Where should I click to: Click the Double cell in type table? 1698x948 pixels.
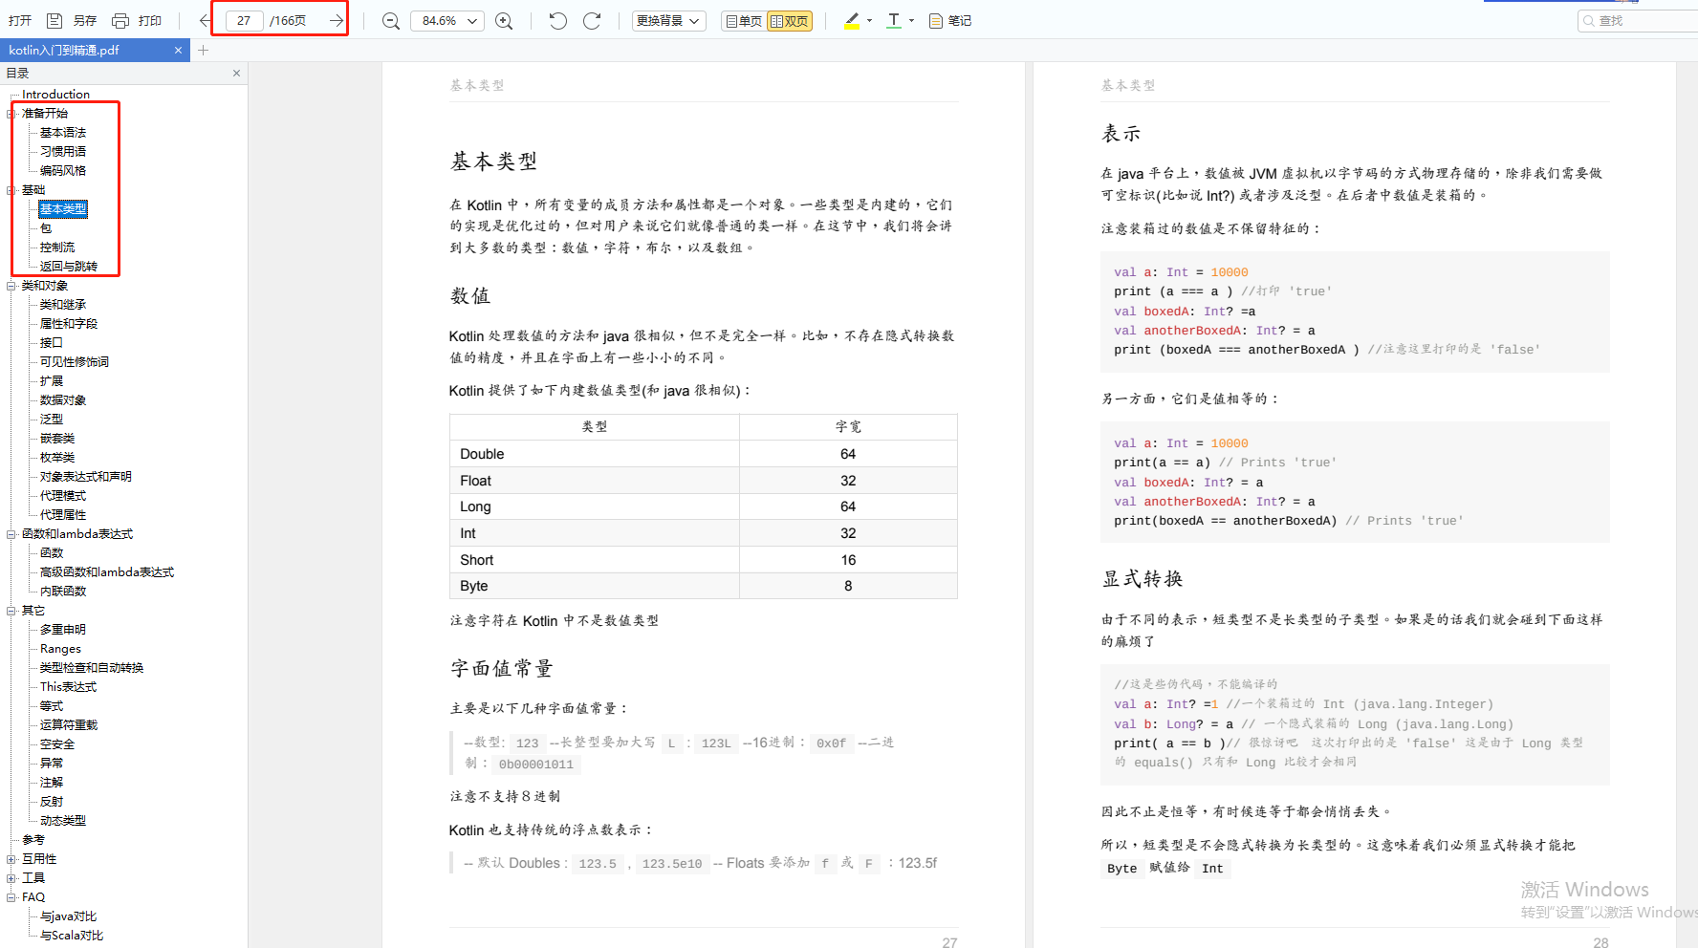[x=595, y=454]
